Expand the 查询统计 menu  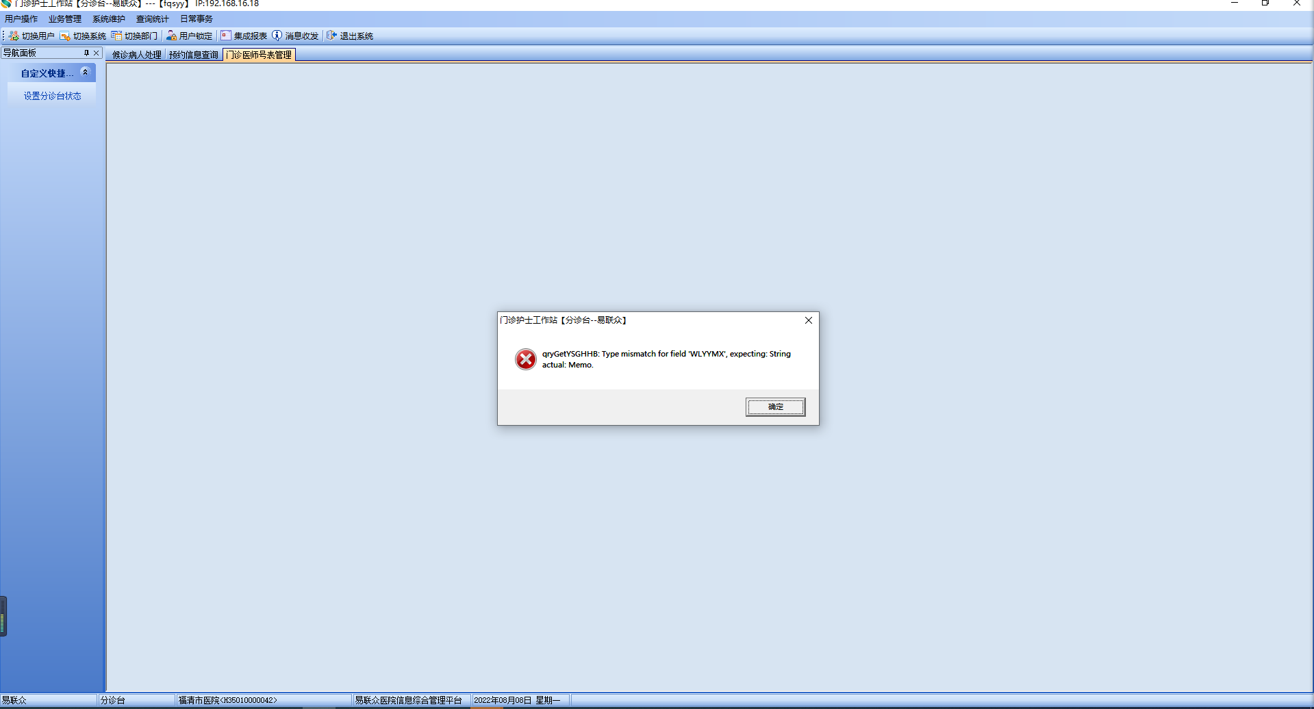point(152,19)
